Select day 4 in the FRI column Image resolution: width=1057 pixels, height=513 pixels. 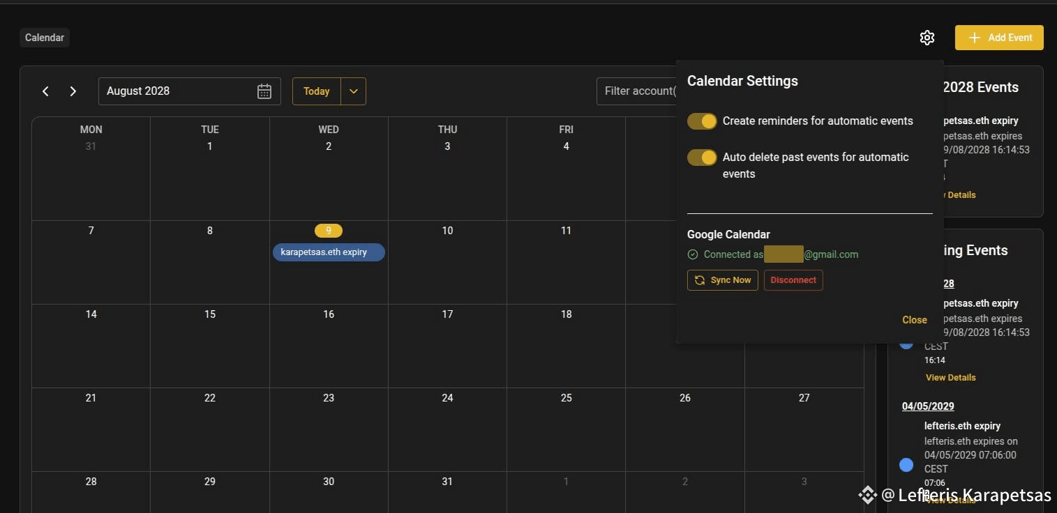click(567, 146)
